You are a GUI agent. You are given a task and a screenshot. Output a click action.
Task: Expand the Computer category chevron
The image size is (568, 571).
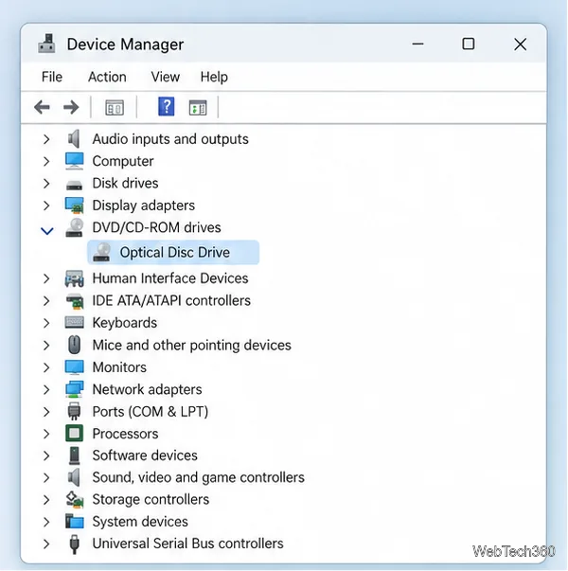click(x=46, y=161)
